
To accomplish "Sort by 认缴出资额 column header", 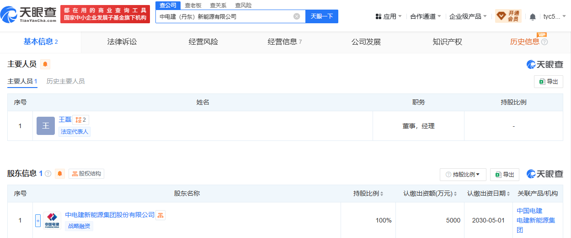I will [x=430, y=193].
